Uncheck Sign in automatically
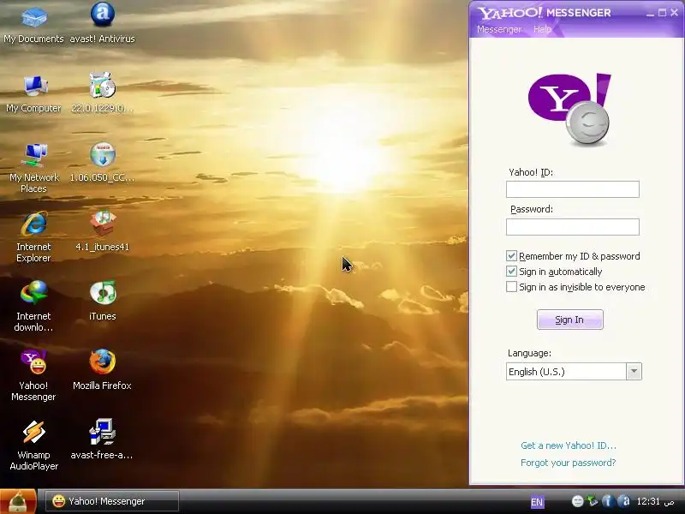This screenshot has height=514, width=685. pyautogui.click(x=511, y=272)
